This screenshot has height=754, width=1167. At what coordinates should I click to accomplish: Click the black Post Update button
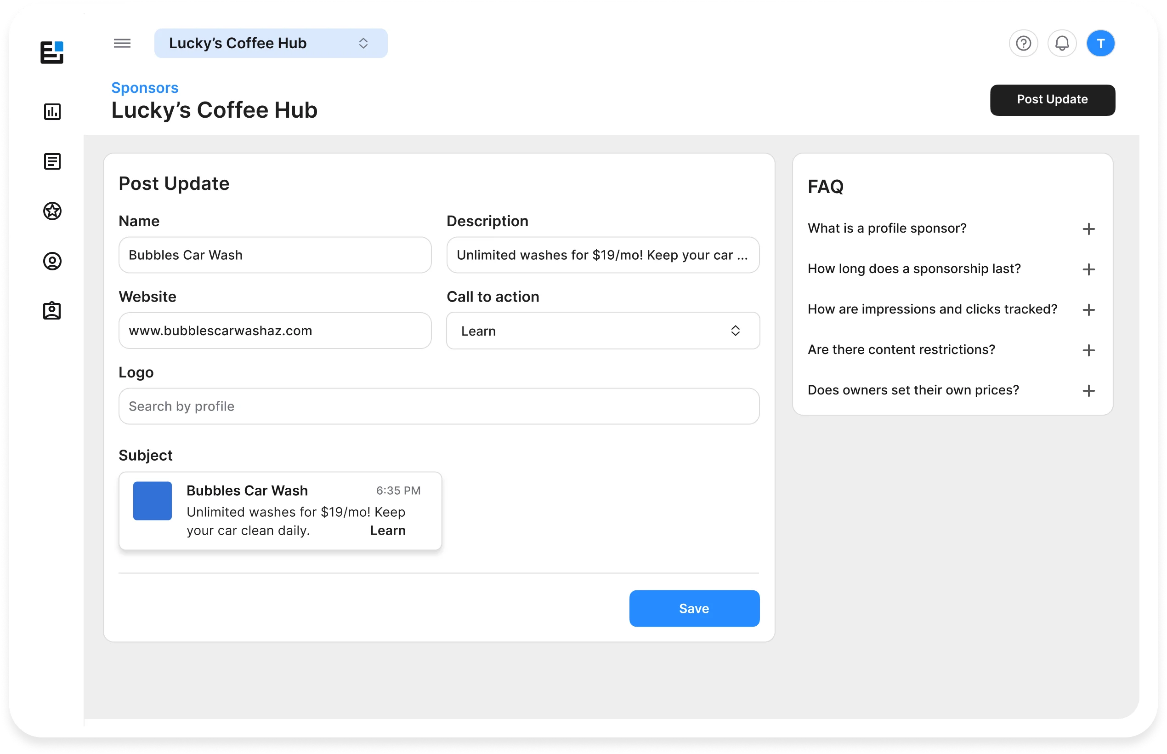point(1053,100)
